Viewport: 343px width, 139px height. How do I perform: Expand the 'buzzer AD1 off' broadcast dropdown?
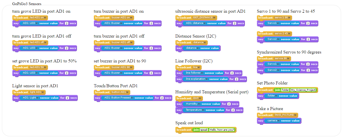coord(122,42)
